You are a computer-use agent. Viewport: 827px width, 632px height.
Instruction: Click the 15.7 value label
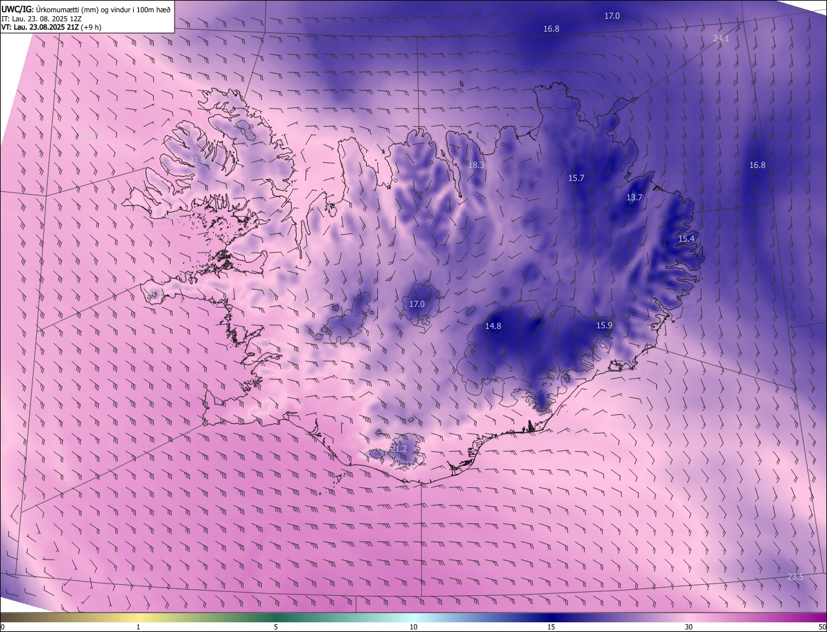click(x=576, y=178)
